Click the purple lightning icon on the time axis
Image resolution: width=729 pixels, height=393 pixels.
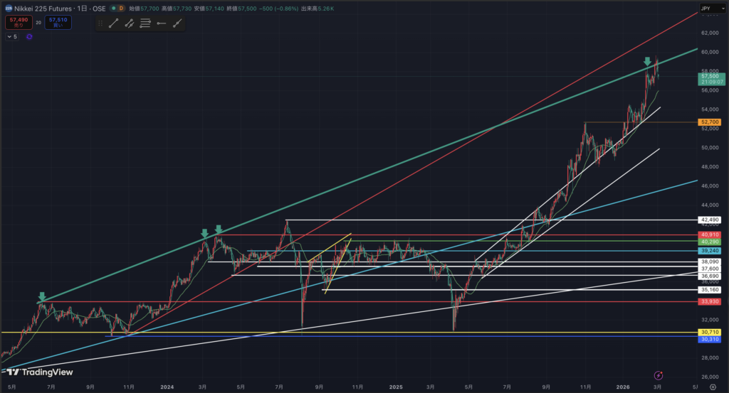[x=659, y=375]
